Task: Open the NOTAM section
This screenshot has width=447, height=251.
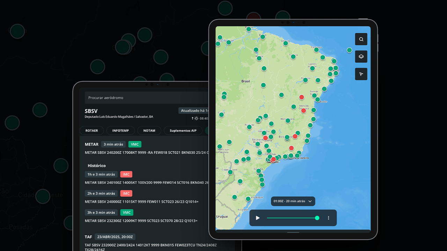Action: pyautogui.click(x=149, y=131)
